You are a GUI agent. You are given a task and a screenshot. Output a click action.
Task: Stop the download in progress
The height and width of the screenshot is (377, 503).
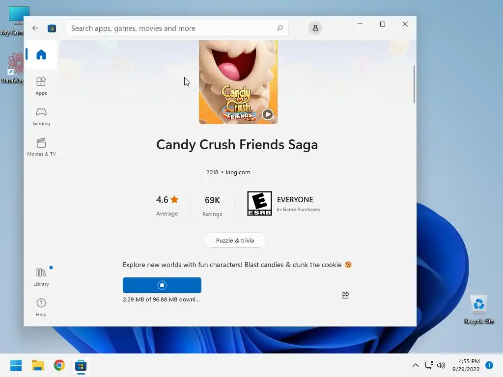point(162,285)
